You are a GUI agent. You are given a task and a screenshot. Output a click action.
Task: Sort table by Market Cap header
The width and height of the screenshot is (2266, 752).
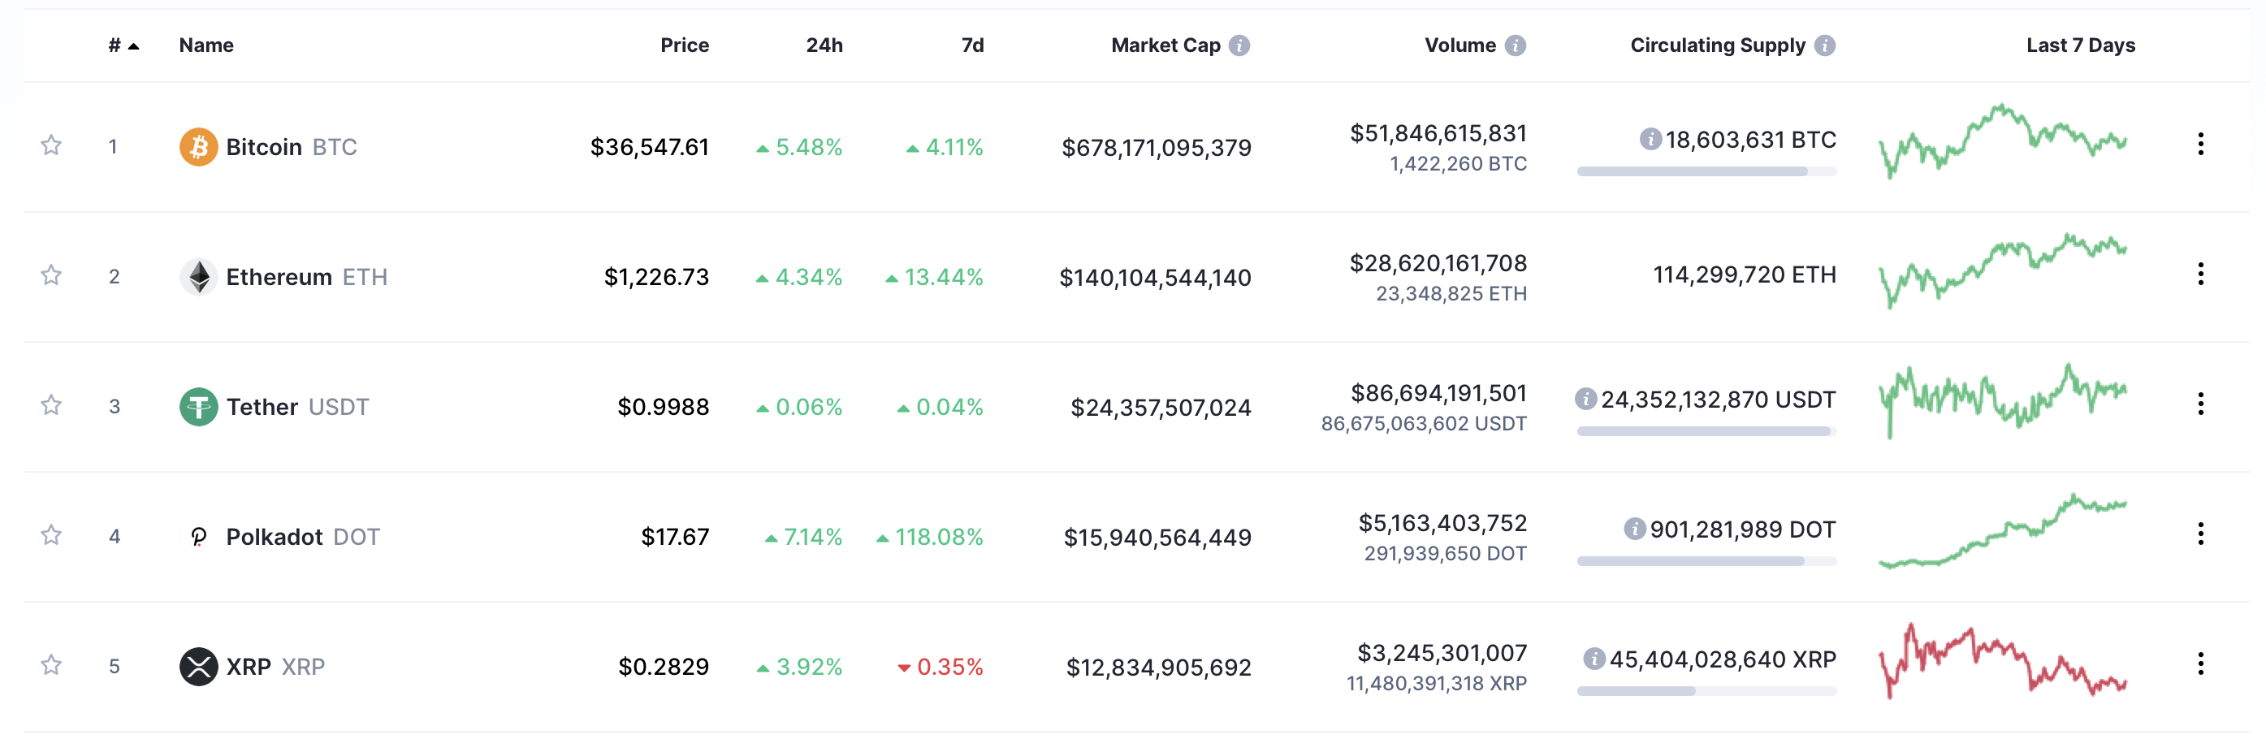point(1165,45)
